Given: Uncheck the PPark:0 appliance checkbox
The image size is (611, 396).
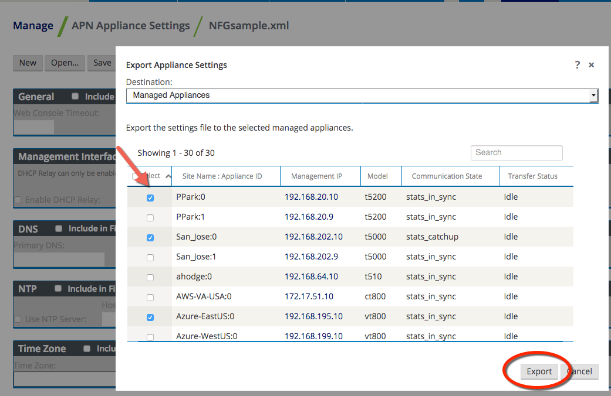Looking at the screenshot, I should [150, 198].
